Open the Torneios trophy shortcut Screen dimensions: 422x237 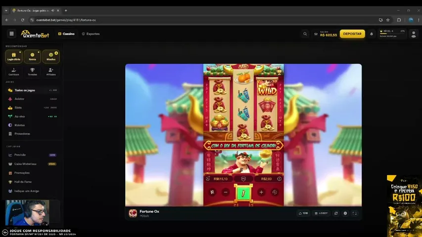[32, 72]
